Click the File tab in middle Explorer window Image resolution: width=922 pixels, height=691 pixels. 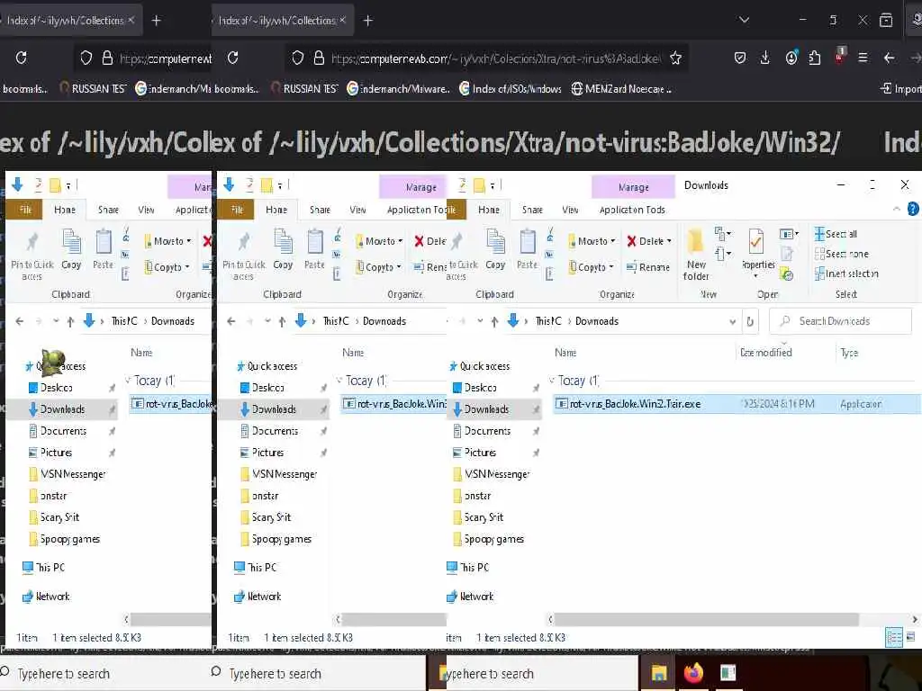click(x=237, y=210)
